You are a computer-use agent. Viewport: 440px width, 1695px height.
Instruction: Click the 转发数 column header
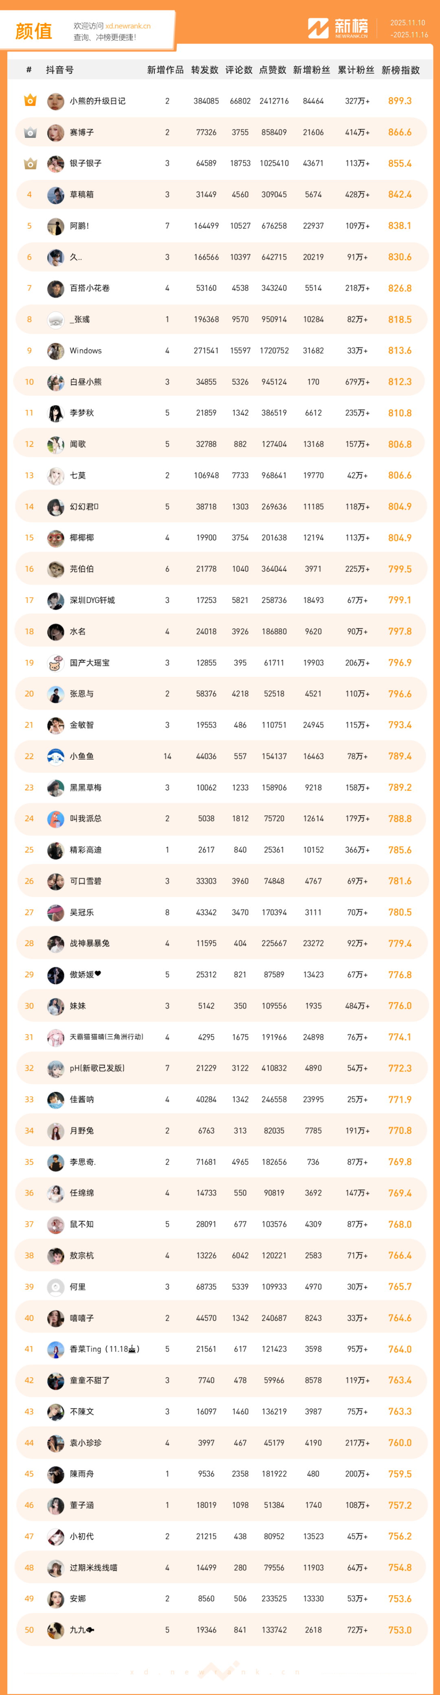coord(205,70)
